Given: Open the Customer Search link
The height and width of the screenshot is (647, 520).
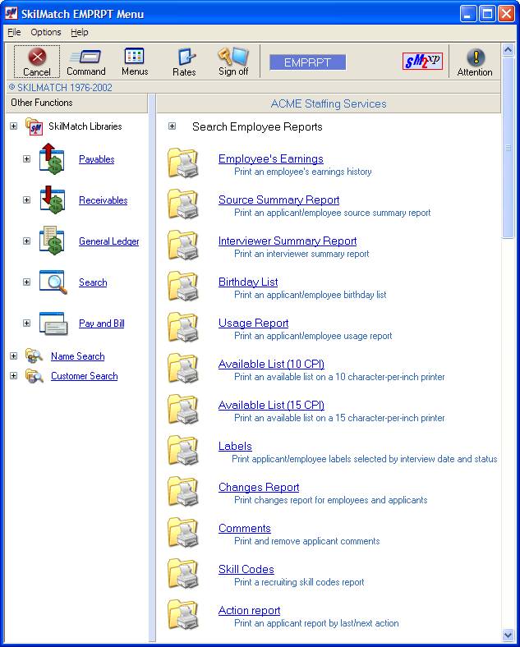Looking at the screenshot, I should 84,376.
